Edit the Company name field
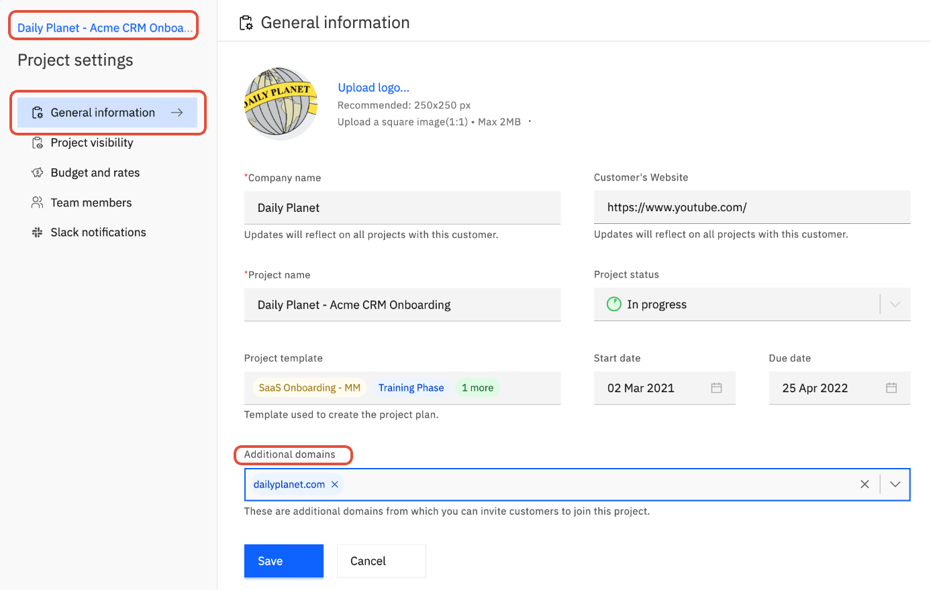 coord(402,208)
